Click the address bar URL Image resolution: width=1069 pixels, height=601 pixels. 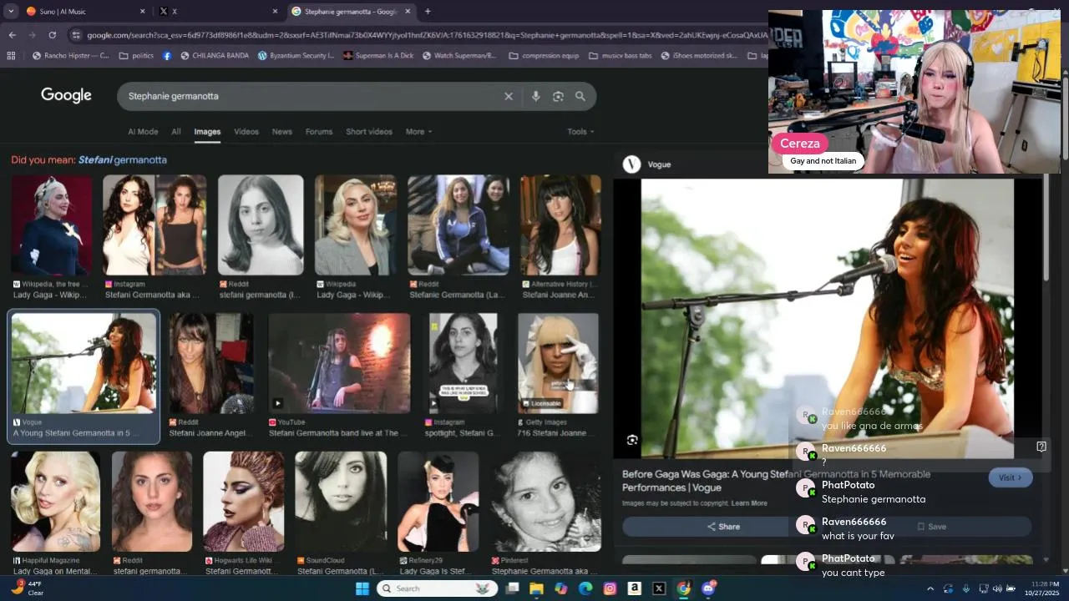click(426, 35)
